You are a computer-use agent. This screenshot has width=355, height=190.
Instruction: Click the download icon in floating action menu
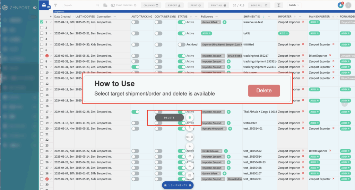coord(190,166)
